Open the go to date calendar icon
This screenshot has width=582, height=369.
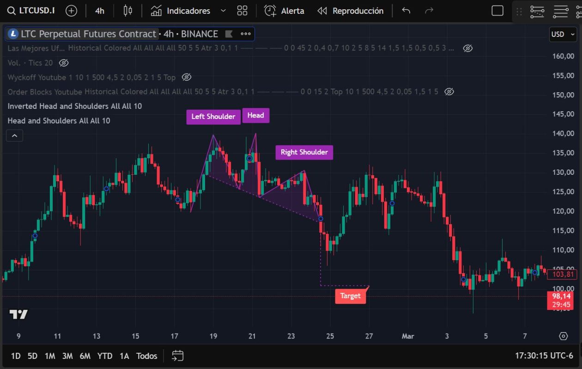tap(178, 356)
